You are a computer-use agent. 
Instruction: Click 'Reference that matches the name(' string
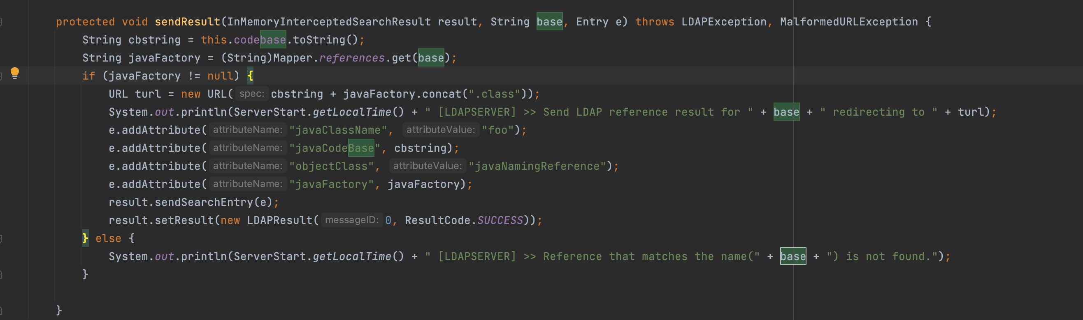593,256
